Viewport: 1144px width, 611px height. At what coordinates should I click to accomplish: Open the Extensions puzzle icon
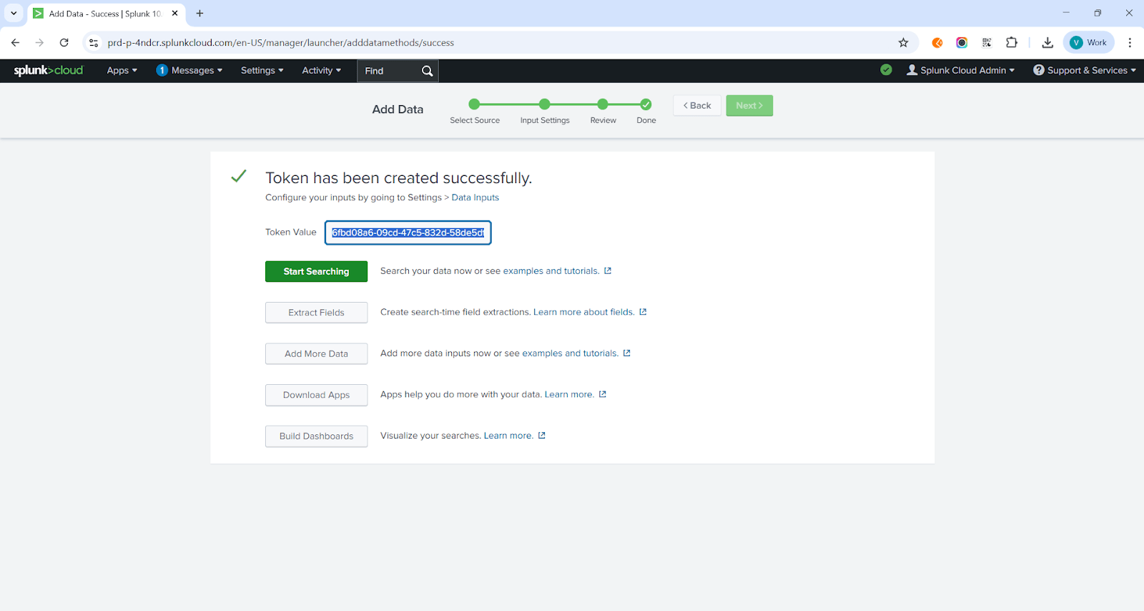coord(1011,42)
